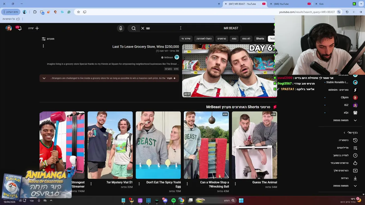365x205 pixels.
Task: Click the סיום העדכון Chrome update button
Action: point(10,12)
